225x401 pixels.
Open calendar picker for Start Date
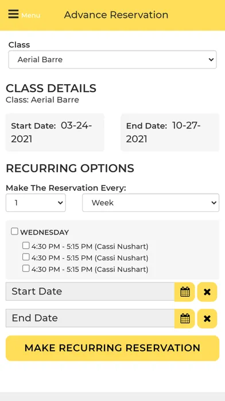pos(185,292)
